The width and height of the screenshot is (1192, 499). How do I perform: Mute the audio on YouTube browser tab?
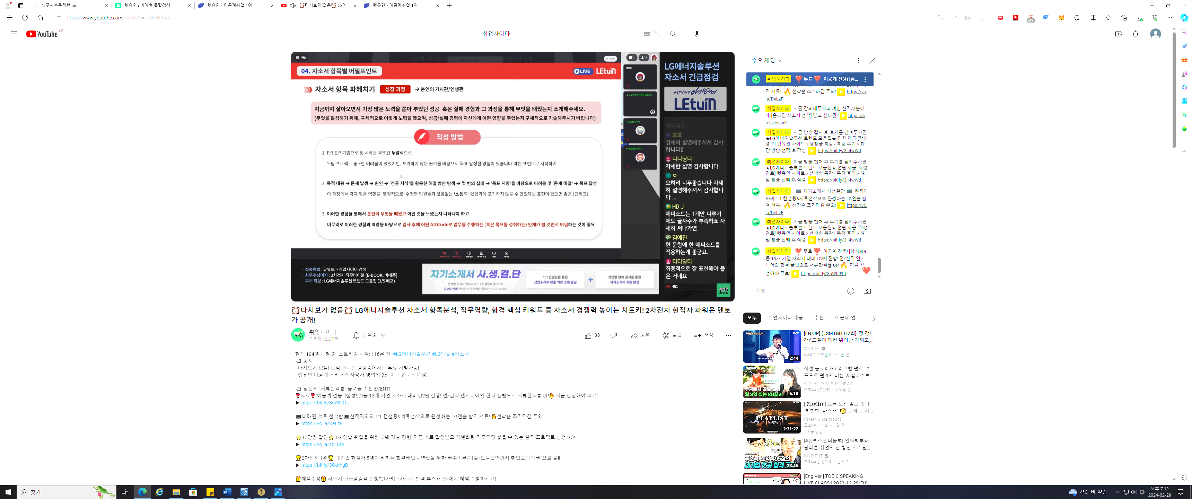[293, 6]
